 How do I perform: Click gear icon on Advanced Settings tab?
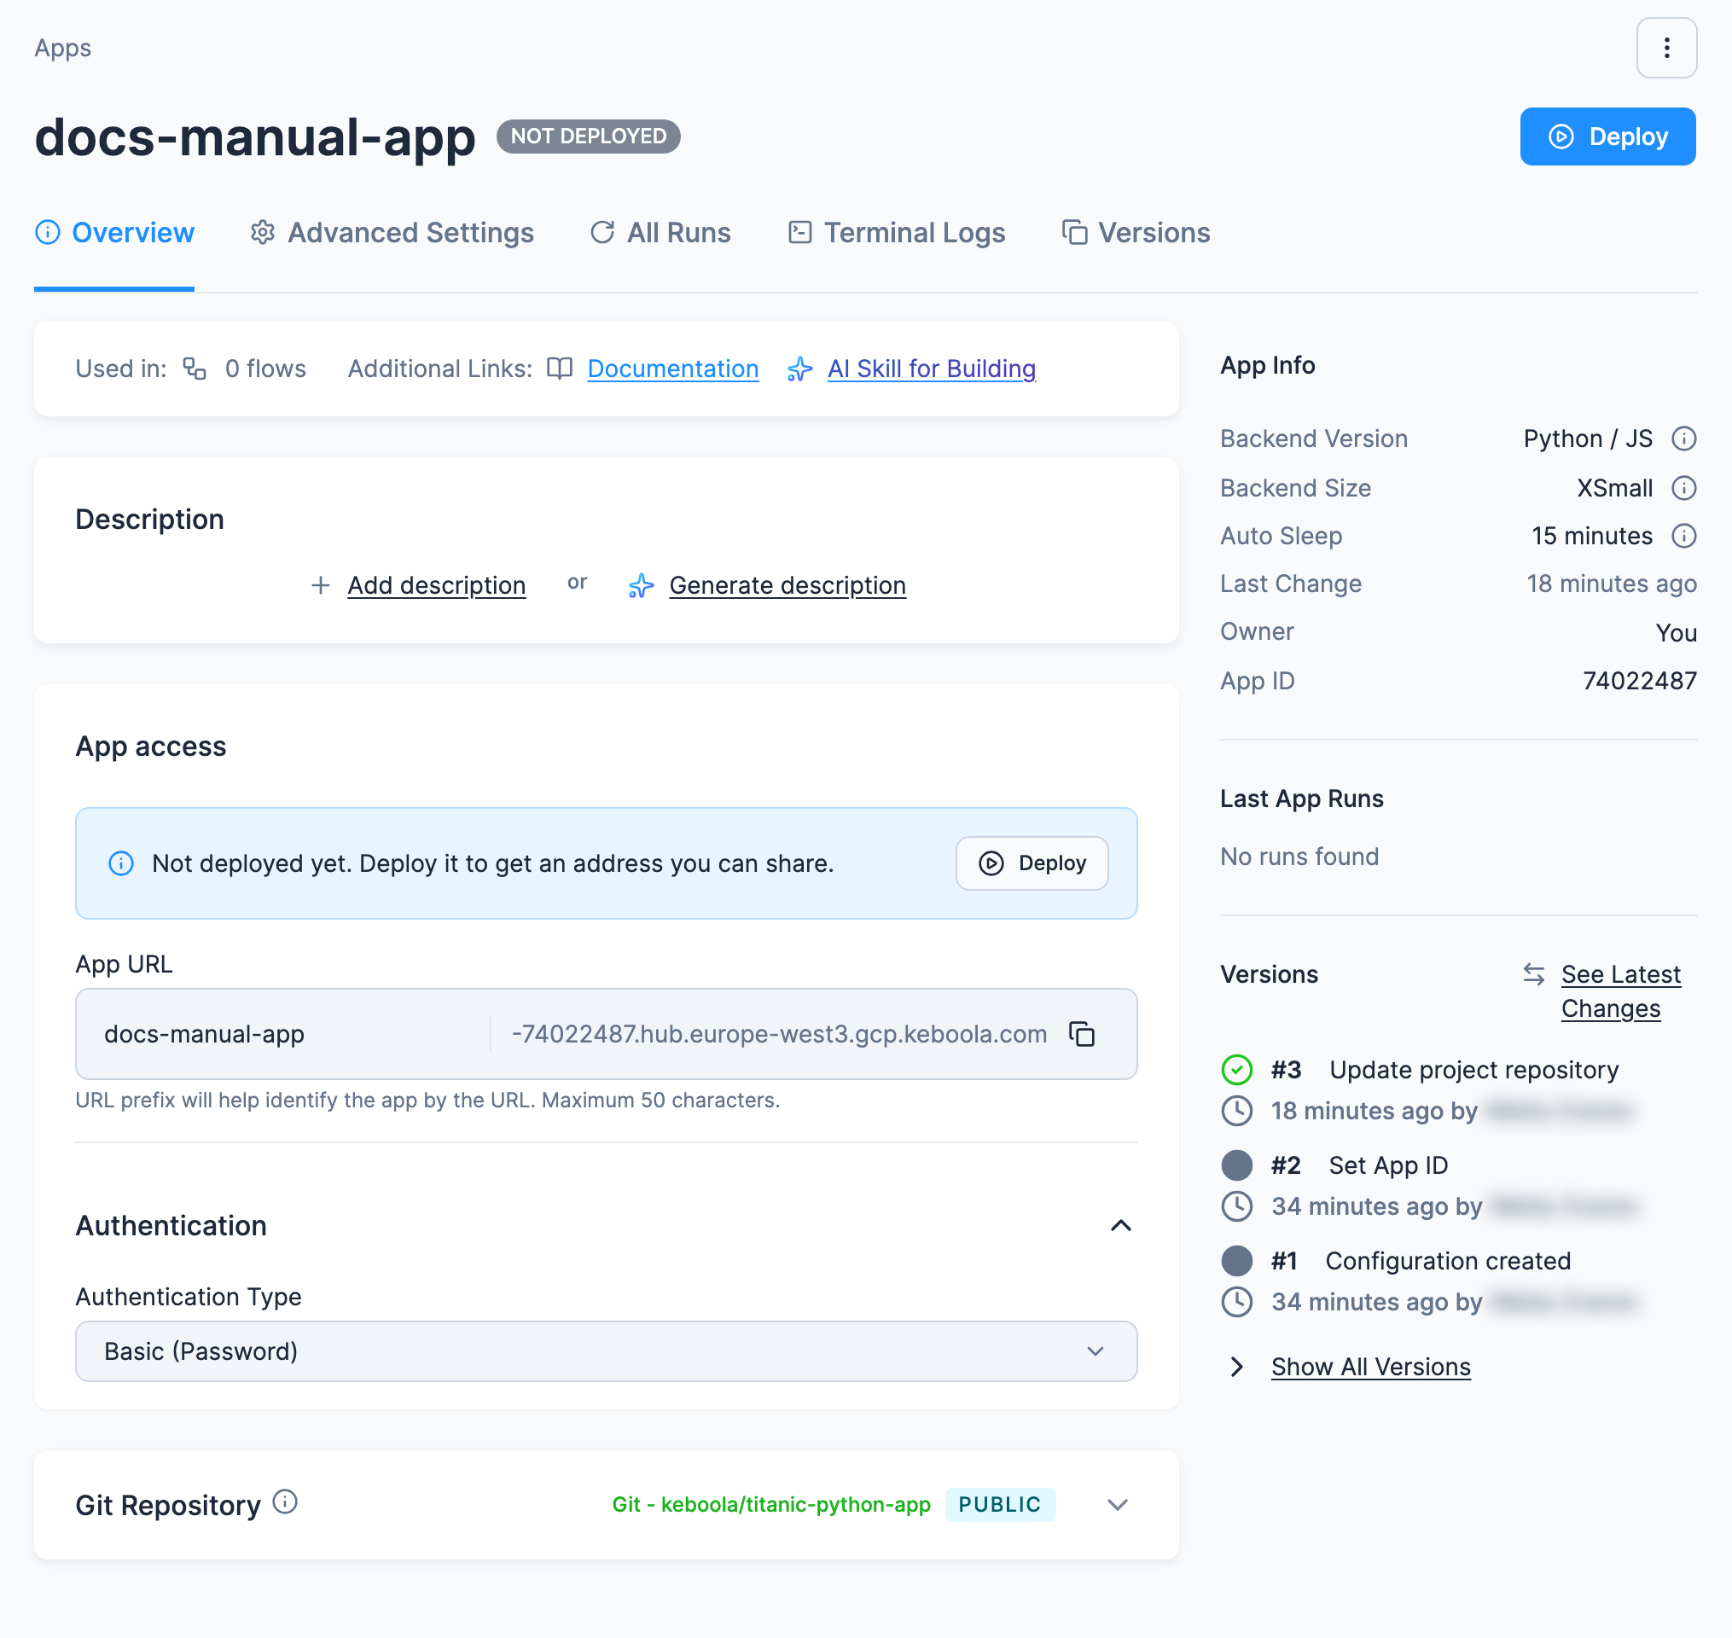pos(263,232)
